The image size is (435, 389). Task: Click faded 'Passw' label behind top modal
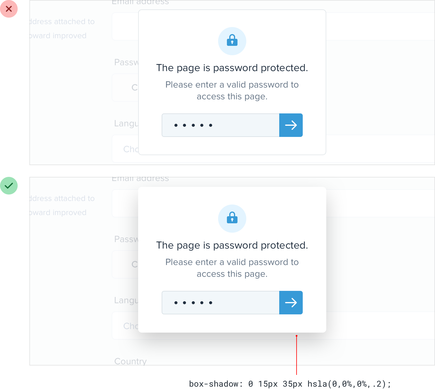(126, 62)
